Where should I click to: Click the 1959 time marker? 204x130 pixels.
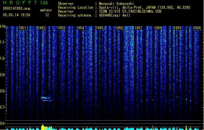pos(177,28)
